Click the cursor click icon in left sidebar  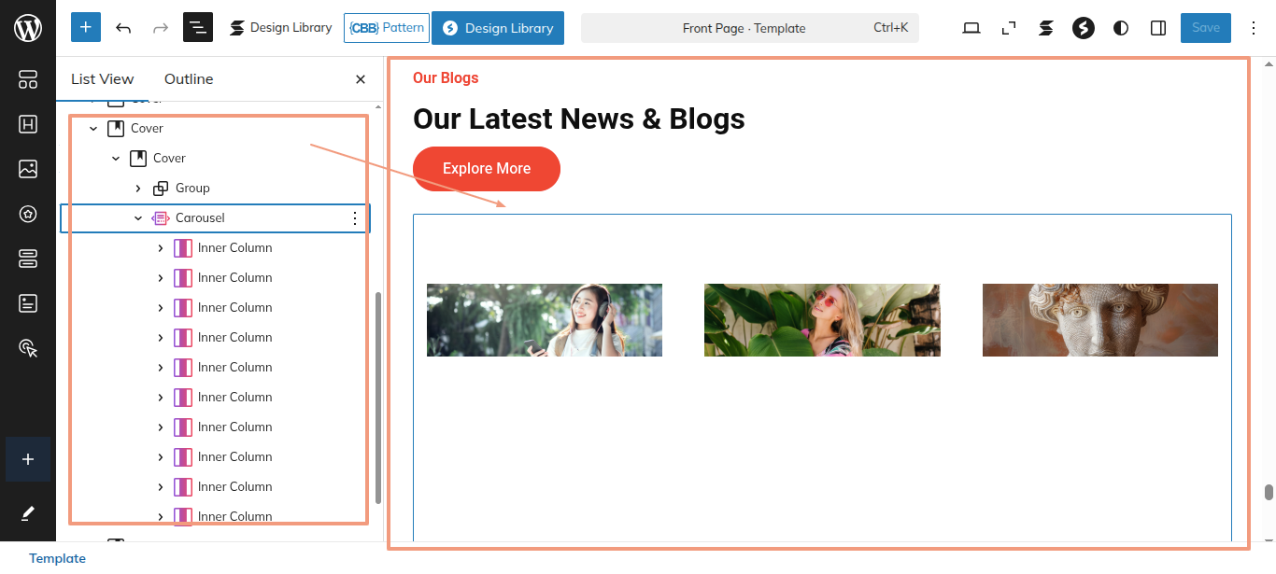[x=28, y=348]
